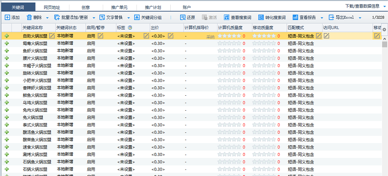The height and width of the screenshot is (176, 388).
Task: Click the 文字替换 text replace icon
Action: 102,18
